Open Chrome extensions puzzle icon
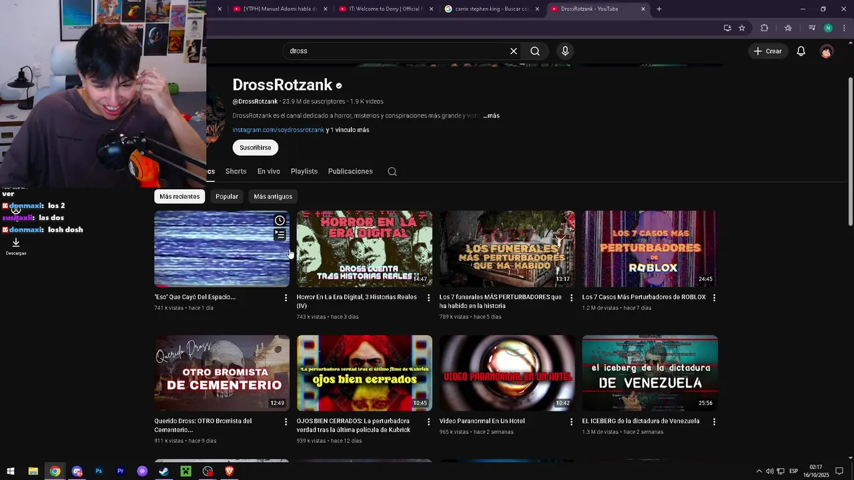This screenshot has width=854, height=480. (765, 28)
